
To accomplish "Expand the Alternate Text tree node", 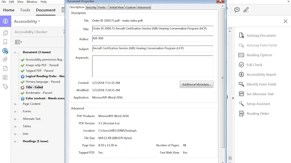I will (15, 119).
